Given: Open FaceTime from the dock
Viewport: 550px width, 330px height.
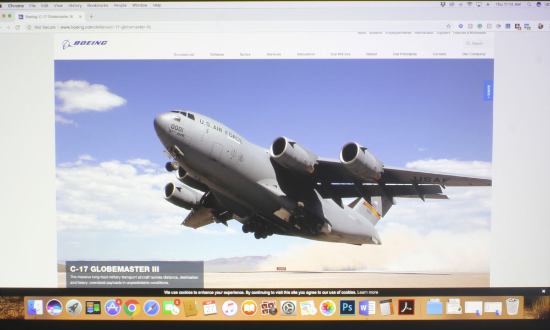Looking at the screenshot, I should point(171,307).
